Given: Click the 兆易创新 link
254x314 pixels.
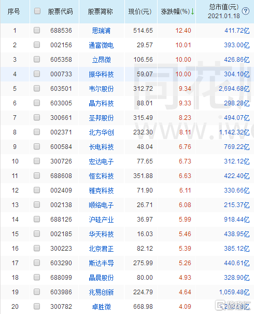Looking at the screenshot, I should 101,292.
